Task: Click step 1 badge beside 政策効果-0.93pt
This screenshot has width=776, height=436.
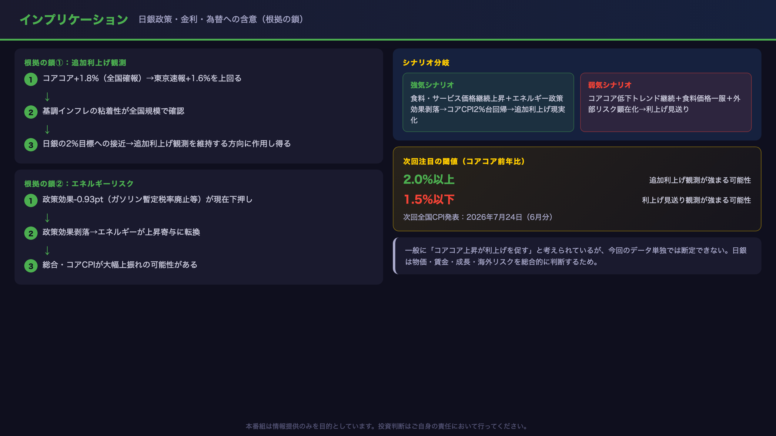Action: (x=31, y=200)
